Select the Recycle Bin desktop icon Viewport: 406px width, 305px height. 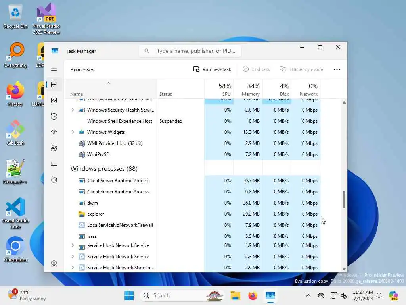click(15, 17)
